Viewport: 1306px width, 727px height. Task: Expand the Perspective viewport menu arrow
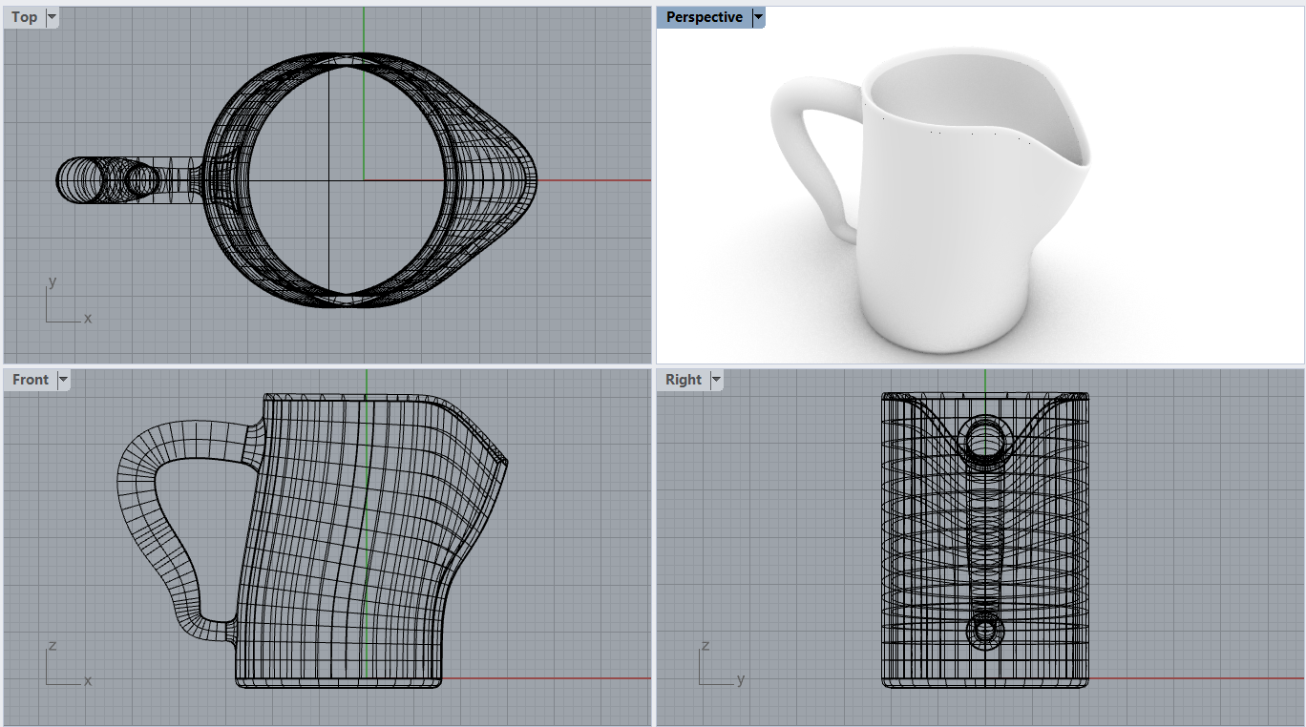tap(758, 17)
